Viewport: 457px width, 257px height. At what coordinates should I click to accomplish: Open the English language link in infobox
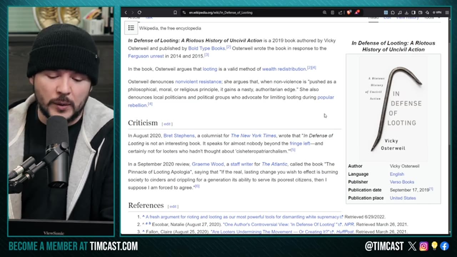[397, 174]
